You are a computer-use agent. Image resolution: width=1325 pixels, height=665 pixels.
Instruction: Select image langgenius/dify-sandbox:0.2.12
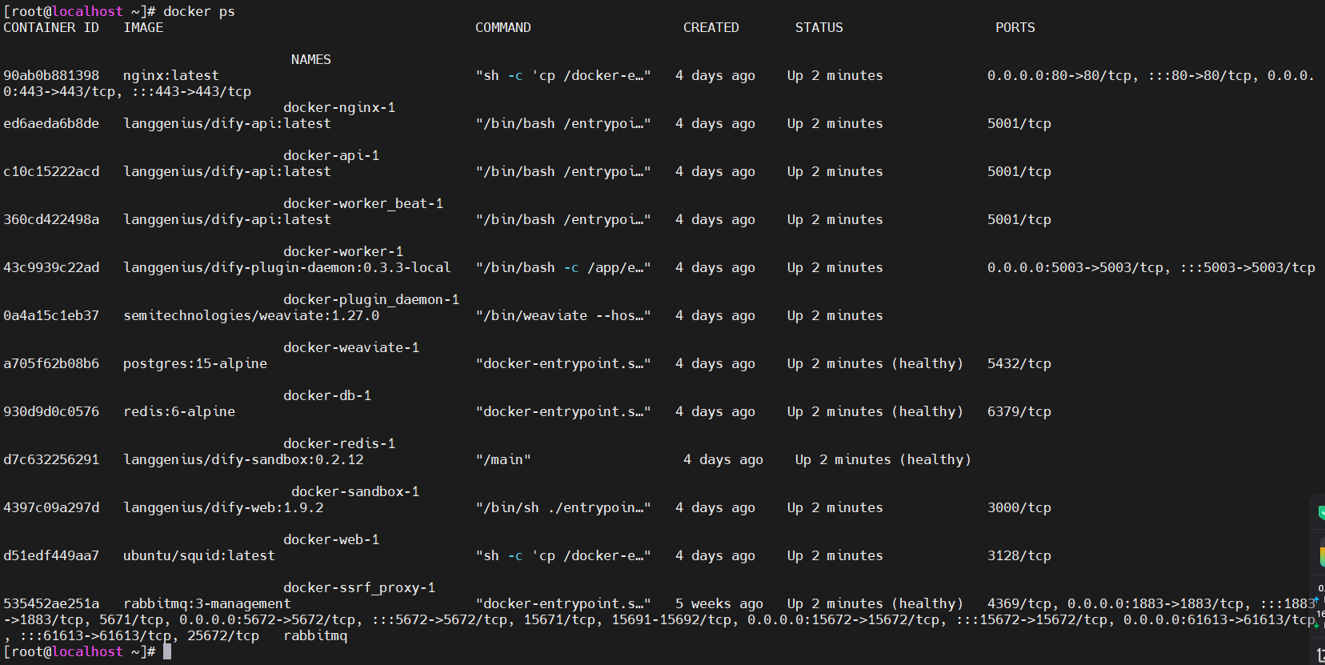pos(243,459)
